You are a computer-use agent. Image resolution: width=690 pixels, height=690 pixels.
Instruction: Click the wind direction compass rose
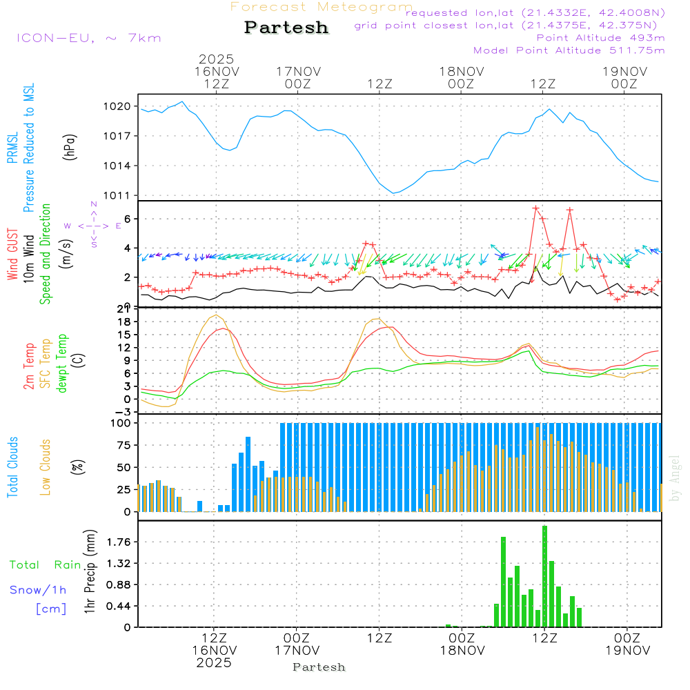pos(93,226)
